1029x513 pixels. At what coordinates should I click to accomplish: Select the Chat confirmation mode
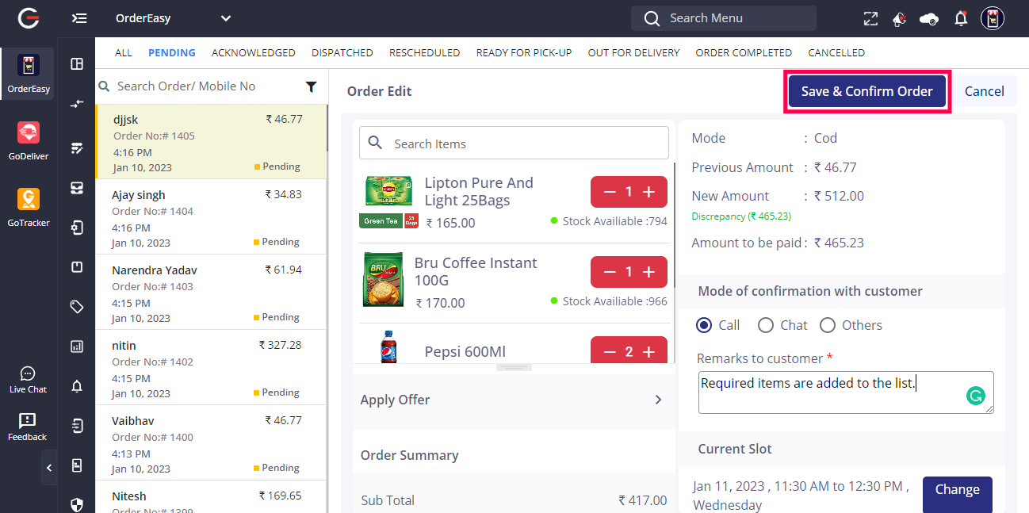pyautogui.click(x=766, y=325)
